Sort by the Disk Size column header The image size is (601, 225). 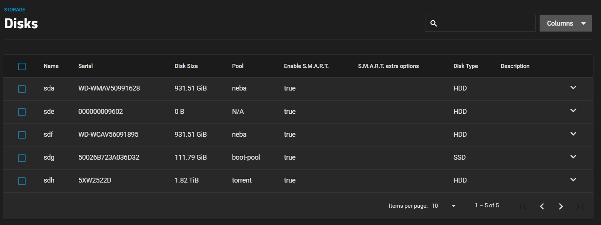coord(186,66)
